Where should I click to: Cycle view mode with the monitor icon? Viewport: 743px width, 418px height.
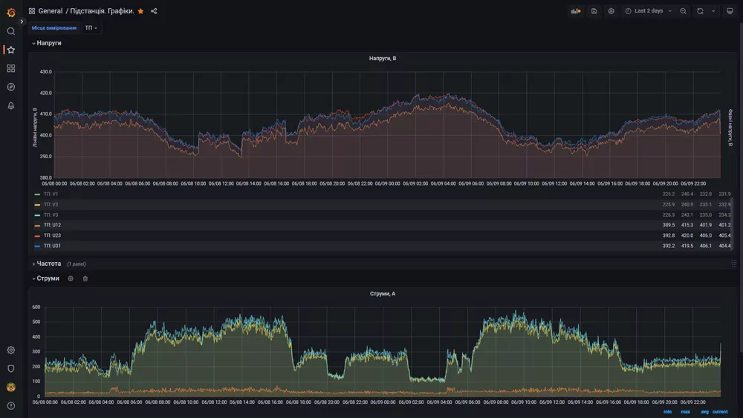730,11
